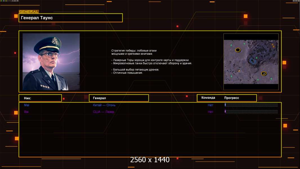The height and width of the screenshot is (169, 300).
Task: Click the empty start position circle on minimap
Action: 238,50
